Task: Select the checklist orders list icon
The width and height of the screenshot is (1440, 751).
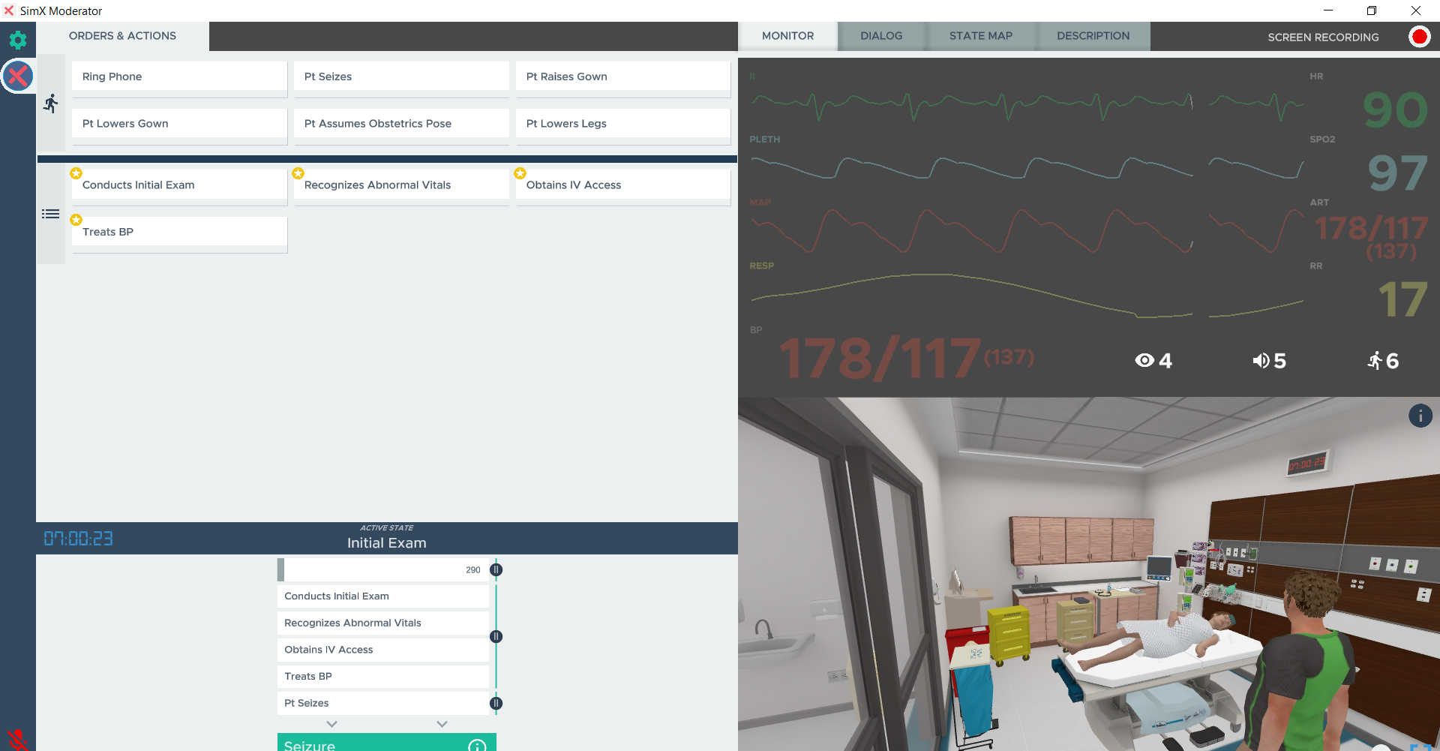Action: click(x=50, y=214)
